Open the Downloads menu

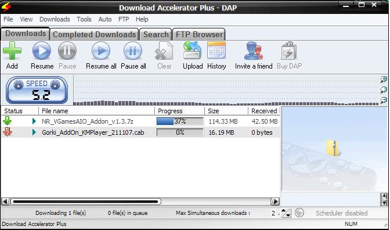tap(55, 19)
